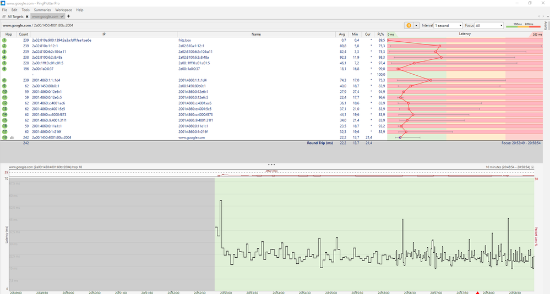Click the PL% column header

pyautogui.click(x=380, y=34)
